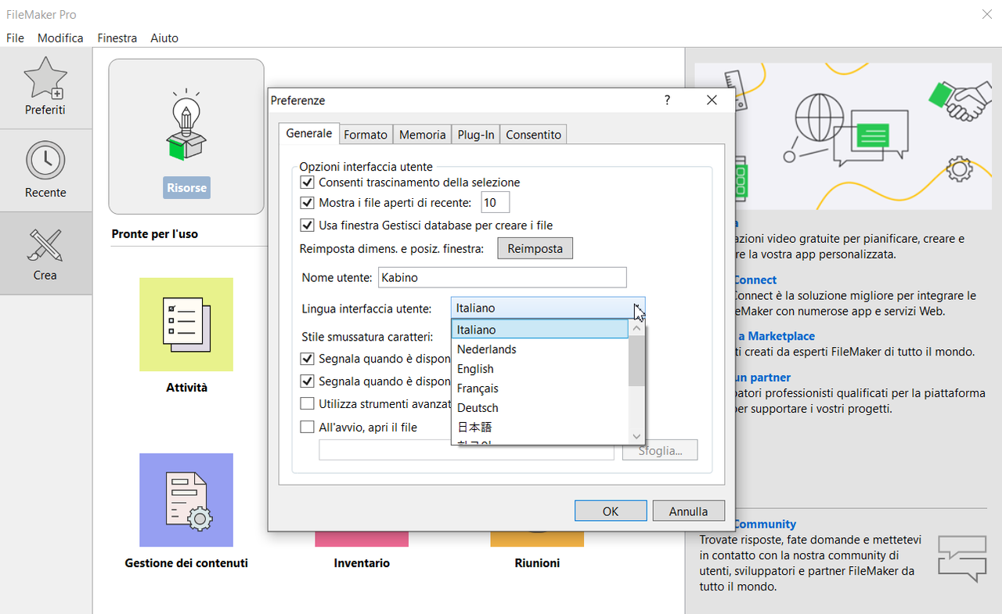Click the language list scrollbar thumb

[x=636, y=361]
